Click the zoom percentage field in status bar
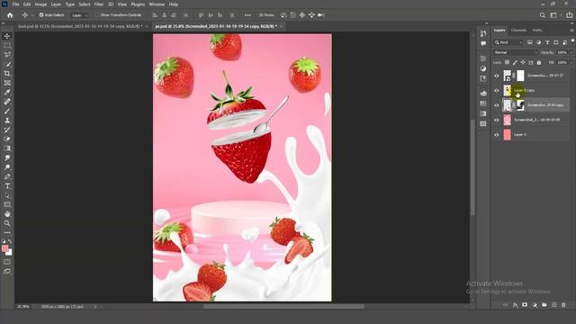This screenshot has height=324, width=576. pyautogui.click(x=23, y=306)
